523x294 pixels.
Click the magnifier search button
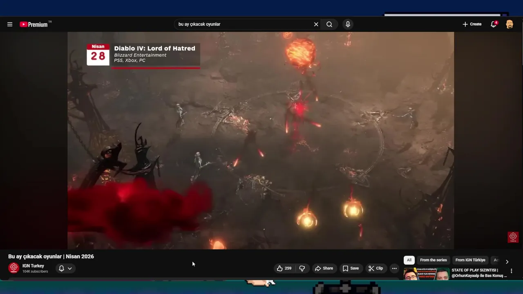pyautogui.click(x=329, y=24)
